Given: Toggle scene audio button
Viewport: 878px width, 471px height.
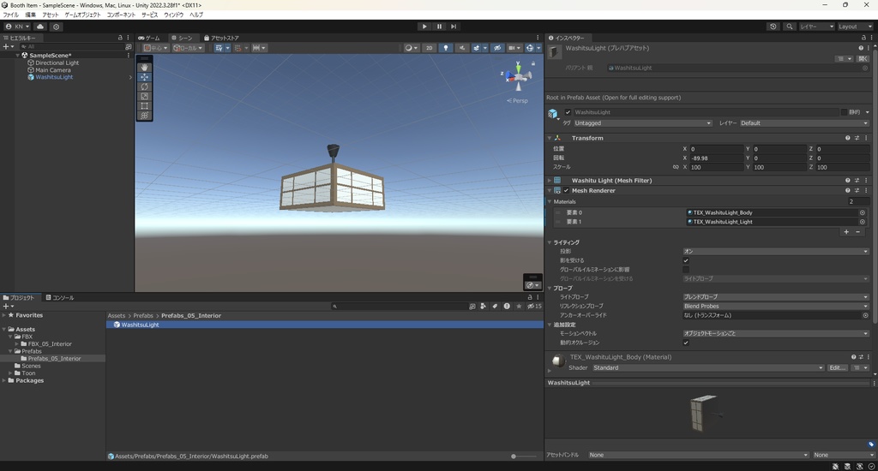Looking at the screenshot, I should pos(462,48).
